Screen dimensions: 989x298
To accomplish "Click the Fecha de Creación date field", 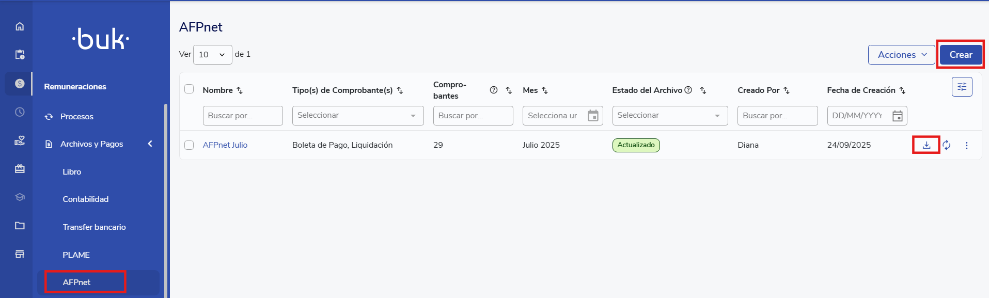I will (x=867, y=116).
